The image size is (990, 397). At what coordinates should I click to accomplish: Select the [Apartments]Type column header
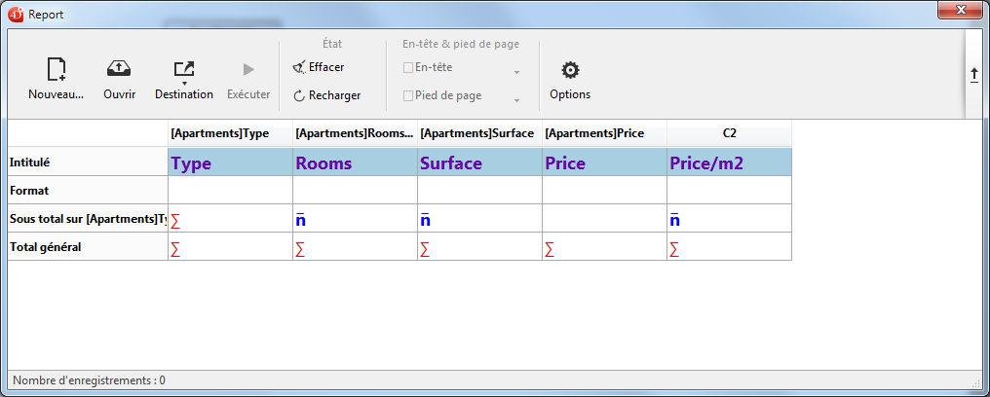point(230,133)
